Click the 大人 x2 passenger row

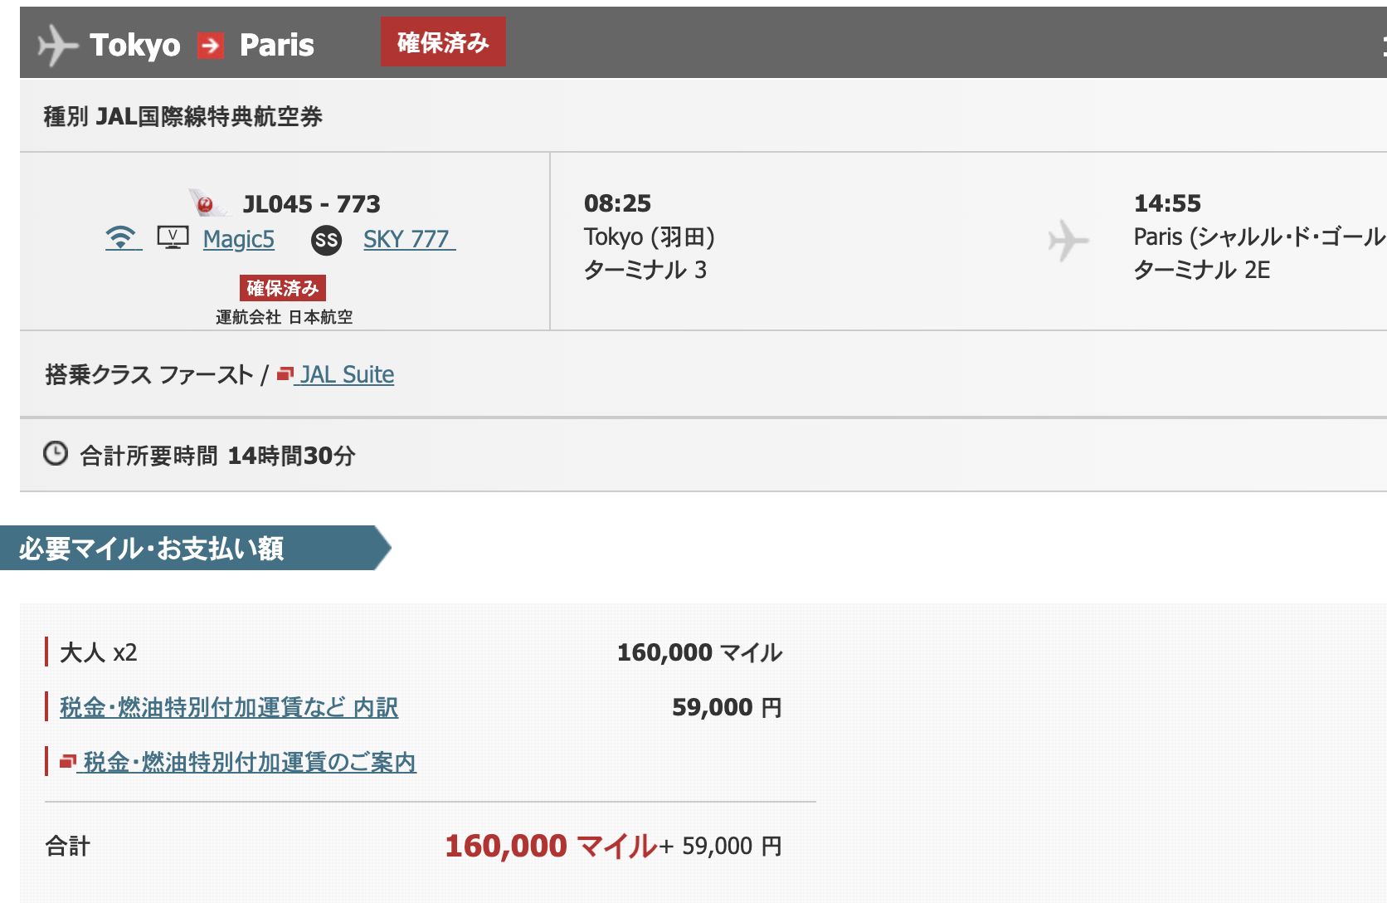(x=99, y=652)
